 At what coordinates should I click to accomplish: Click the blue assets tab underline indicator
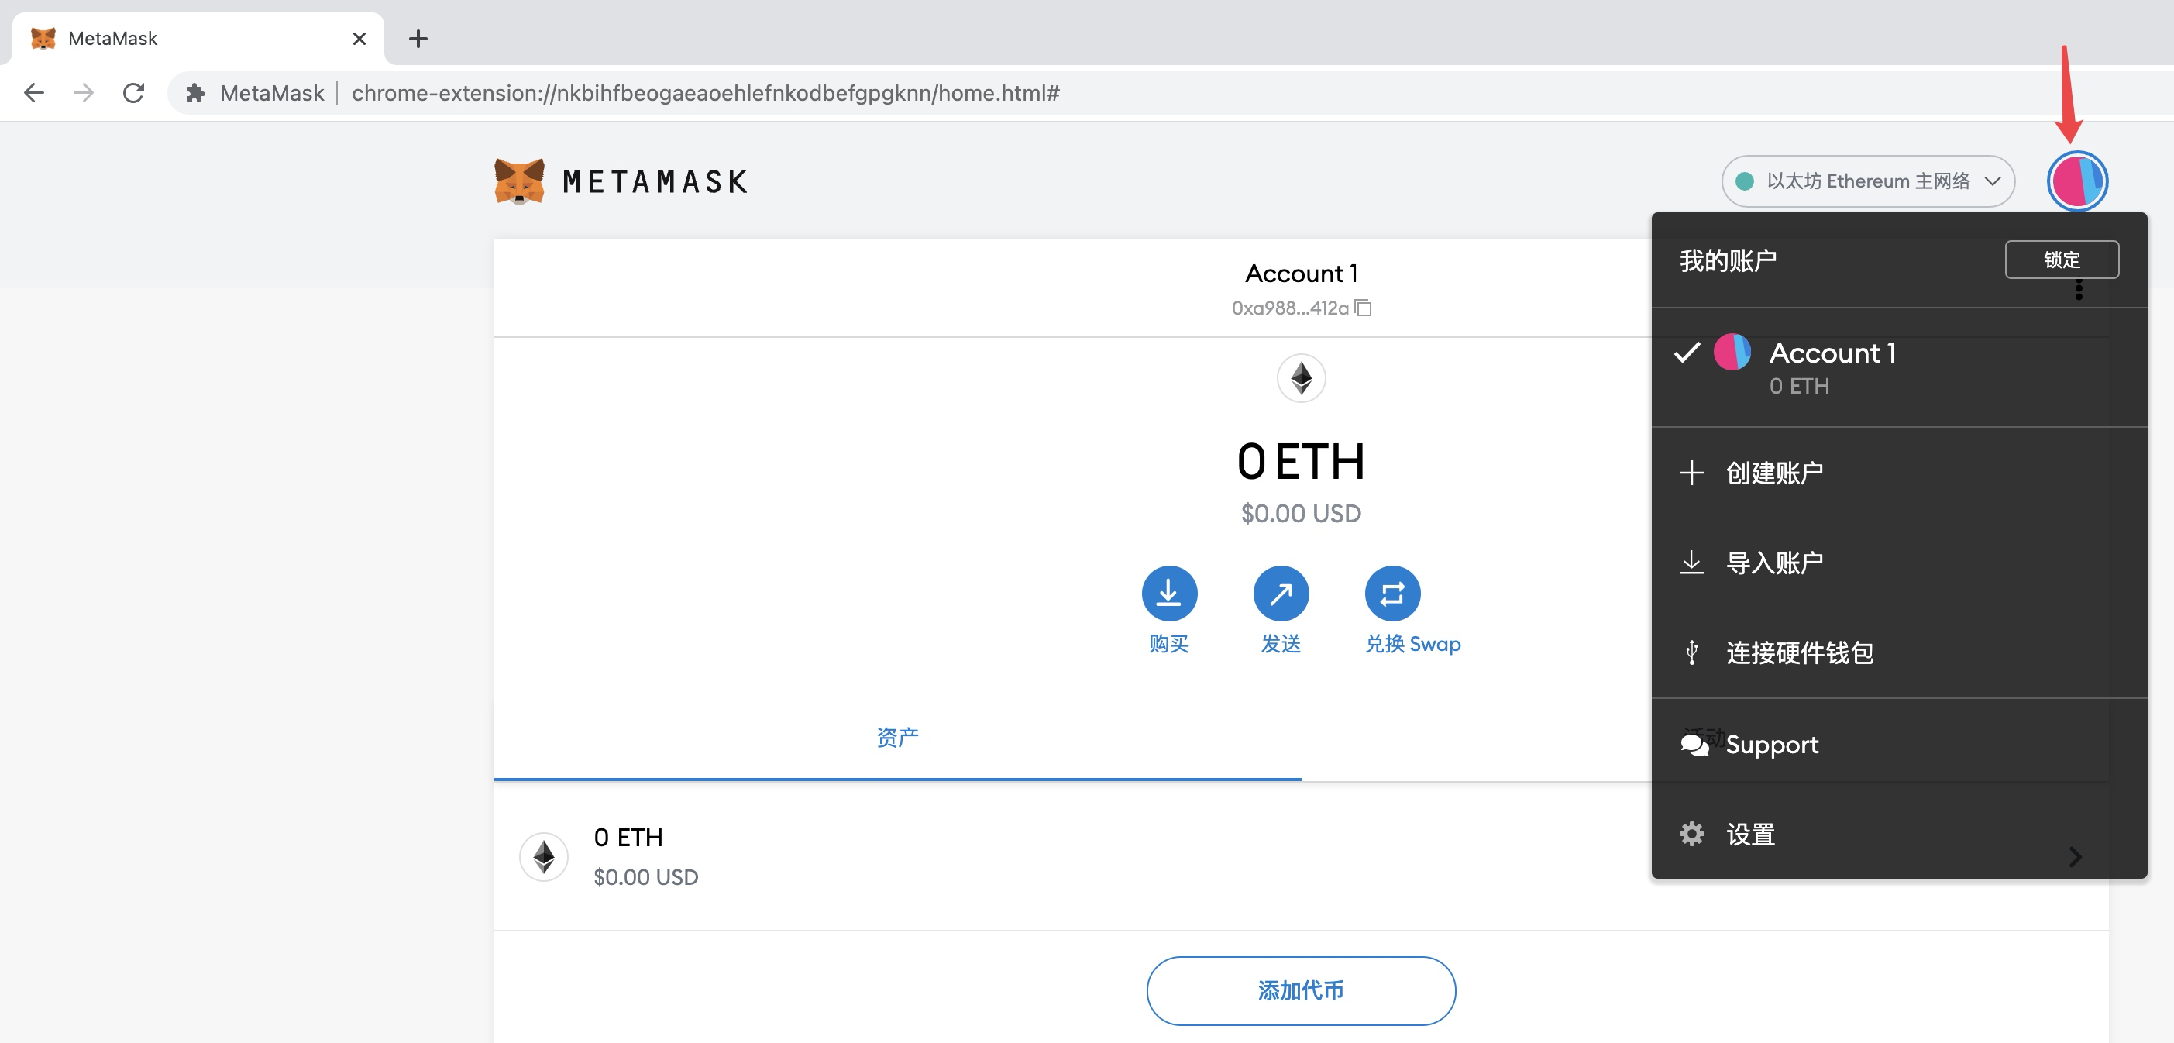tap(897, 780)
